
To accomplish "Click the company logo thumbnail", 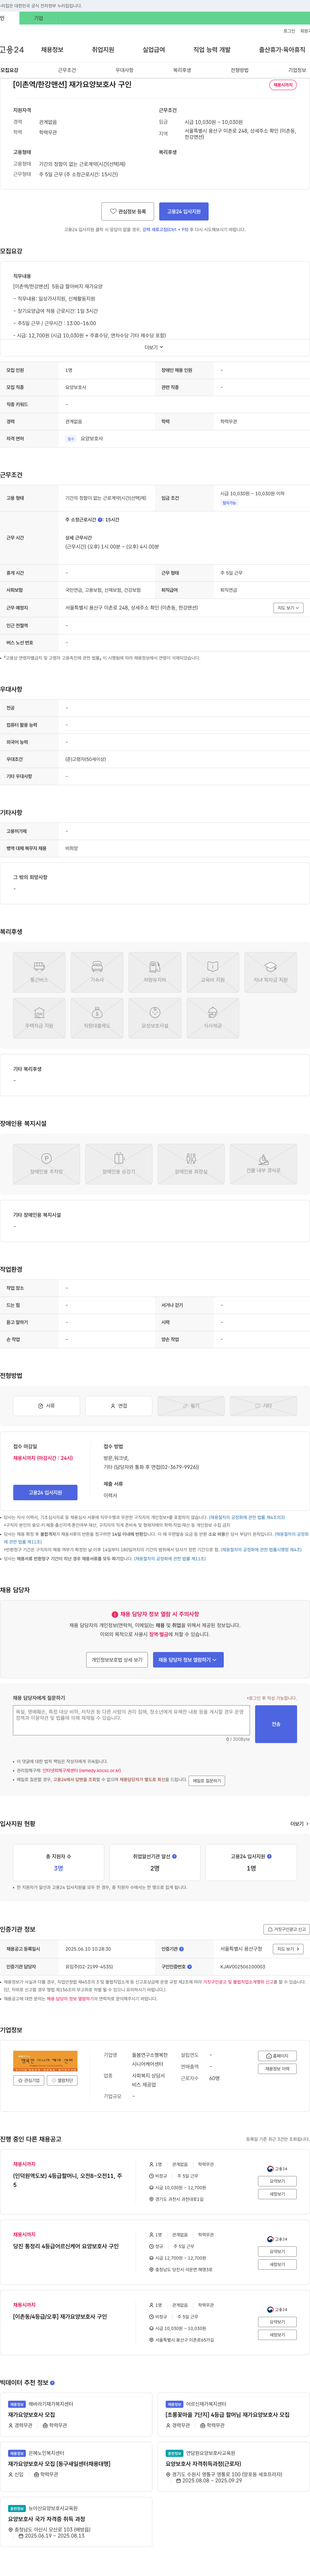I will tap(45, 2061).
